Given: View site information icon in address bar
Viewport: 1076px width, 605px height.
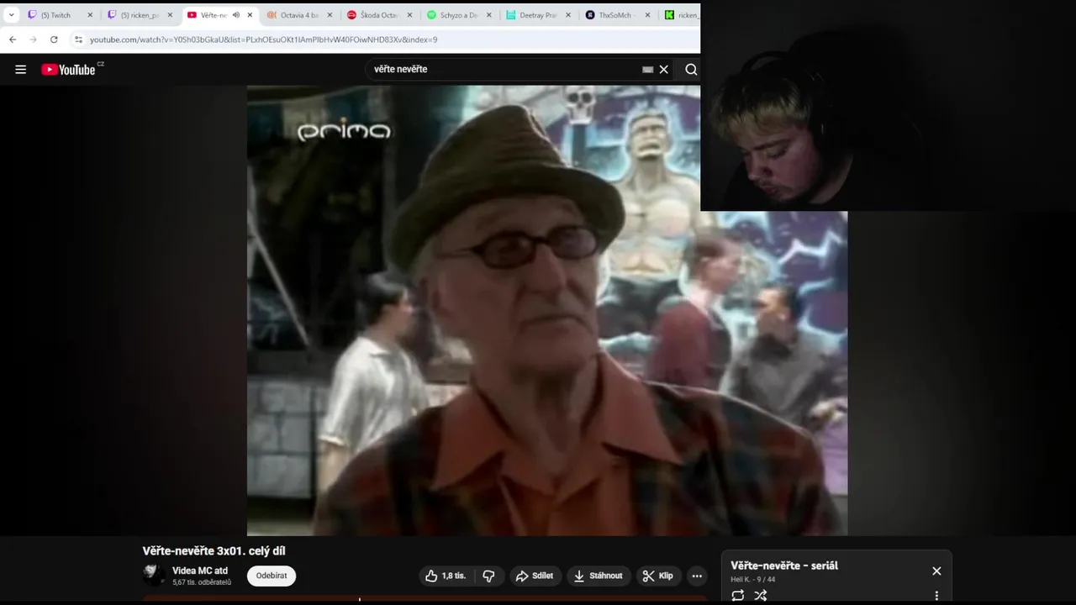Looking at the screenshot, I should point(78,39).
